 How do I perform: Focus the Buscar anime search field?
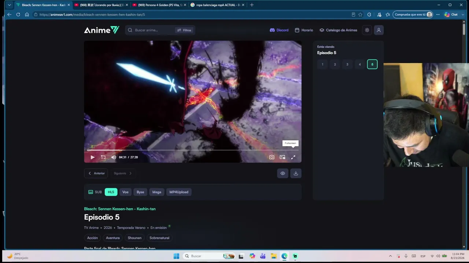[x=150, y=30]
